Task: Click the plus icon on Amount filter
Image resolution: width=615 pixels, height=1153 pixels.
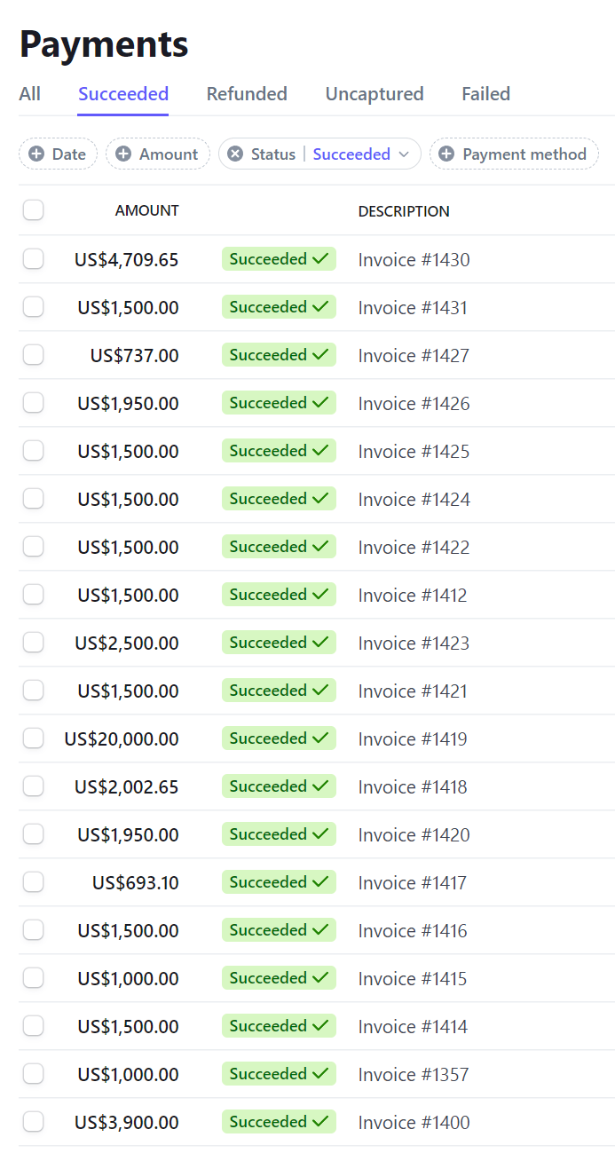Action: 123,154
